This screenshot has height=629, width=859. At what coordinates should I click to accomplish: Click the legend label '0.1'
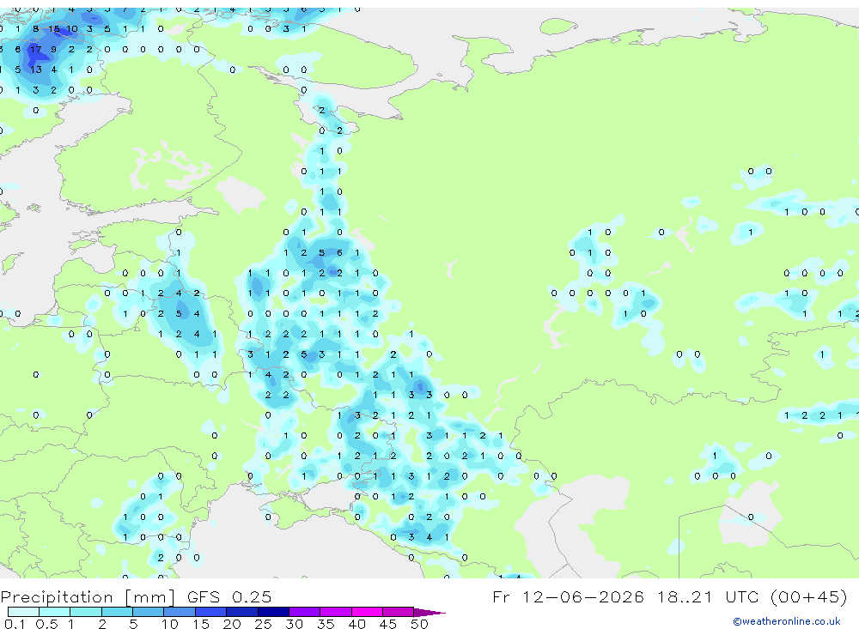tap(15, 624)
